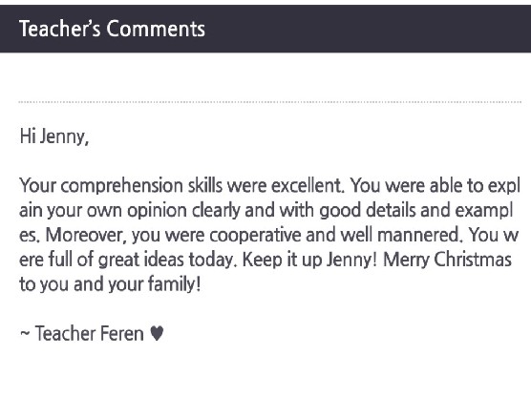Click the heart symbol after Teacher Feren
This screenshot has width=531, height=397.
pyautogui.click(x=157, y=333)
